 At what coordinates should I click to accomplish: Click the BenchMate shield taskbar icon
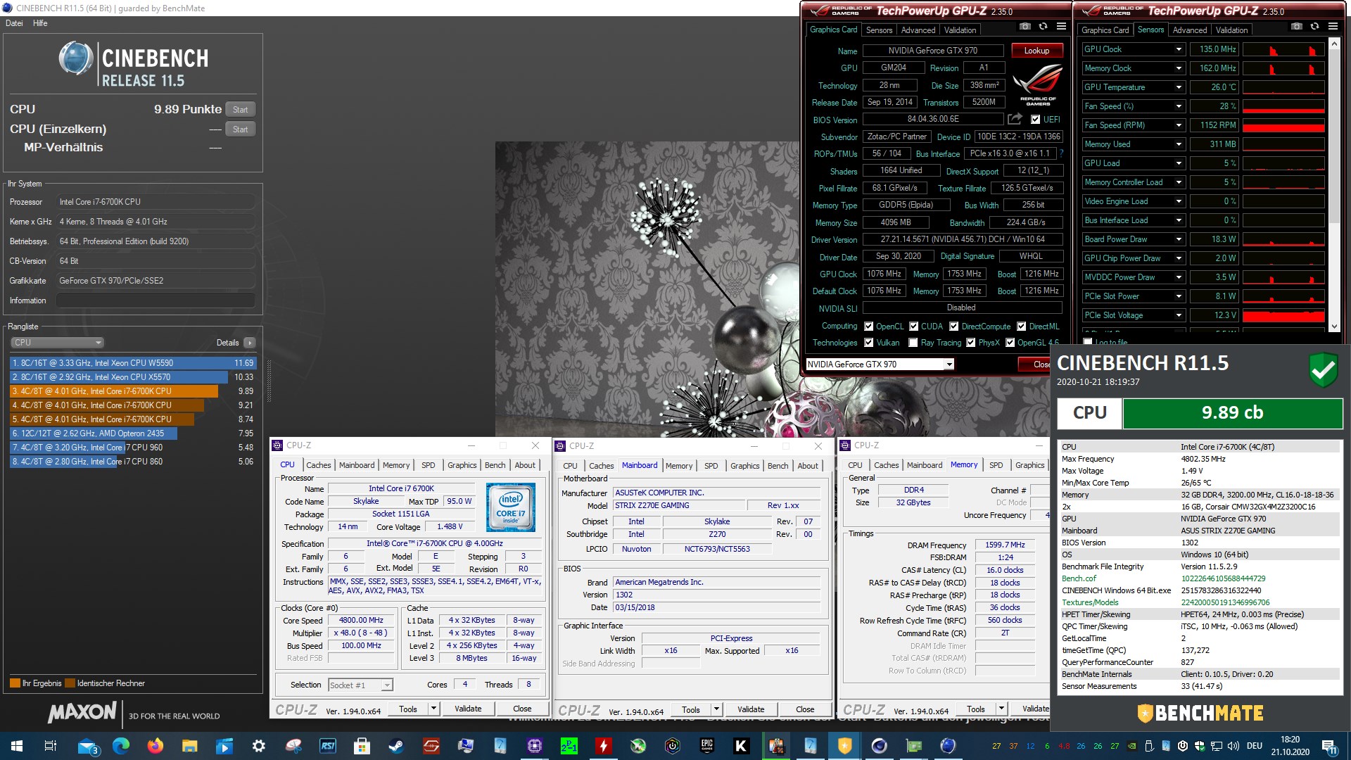click(x=845, y=746)
